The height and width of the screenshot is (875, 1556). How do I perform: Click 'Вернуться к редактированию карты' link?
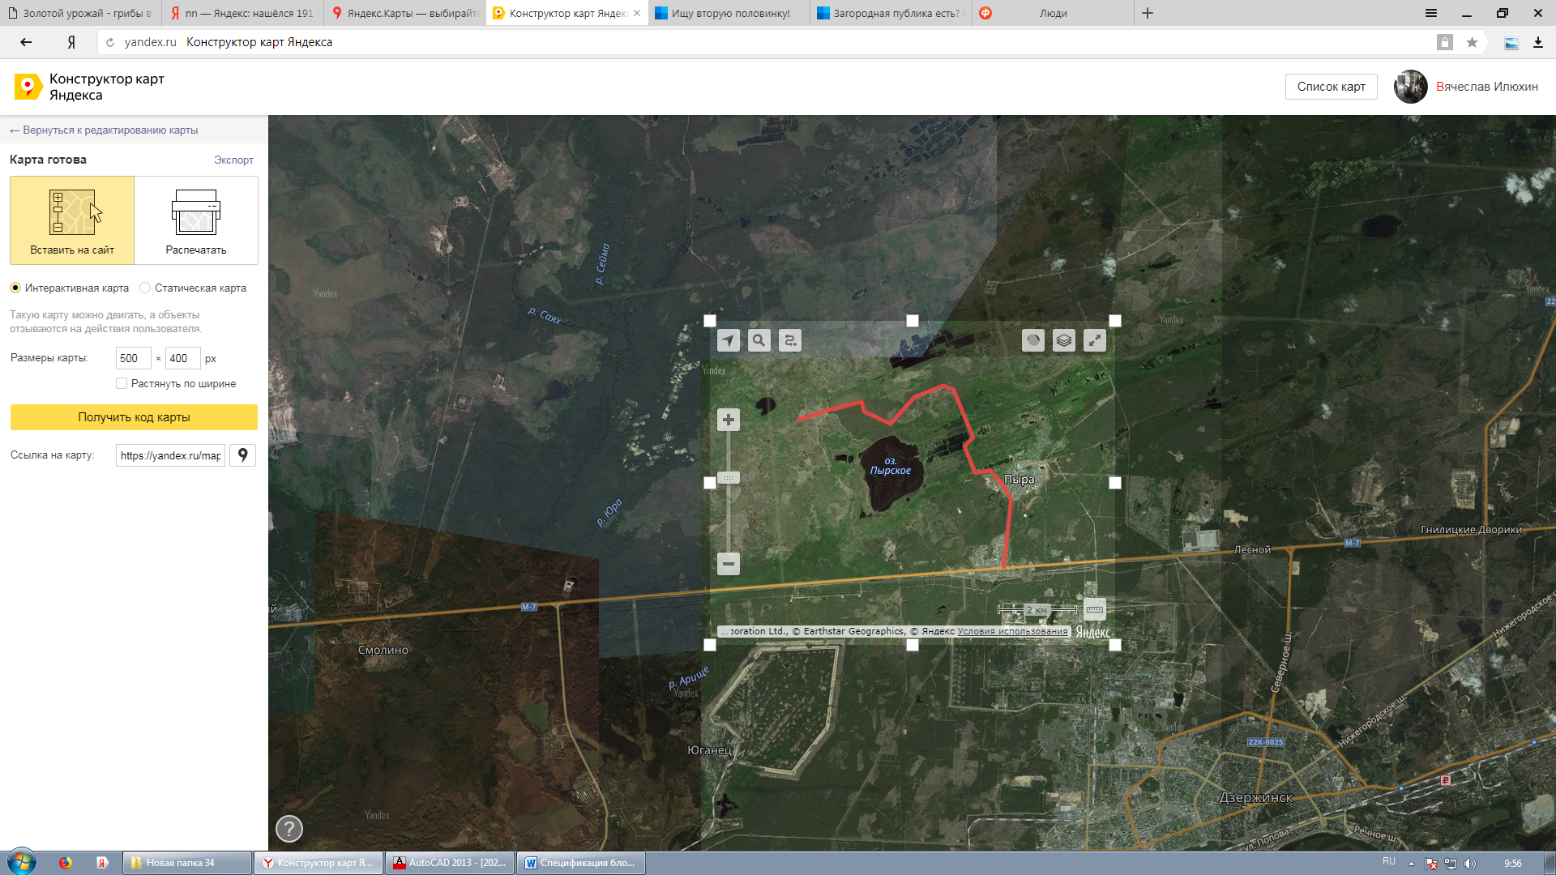[104, 130]
